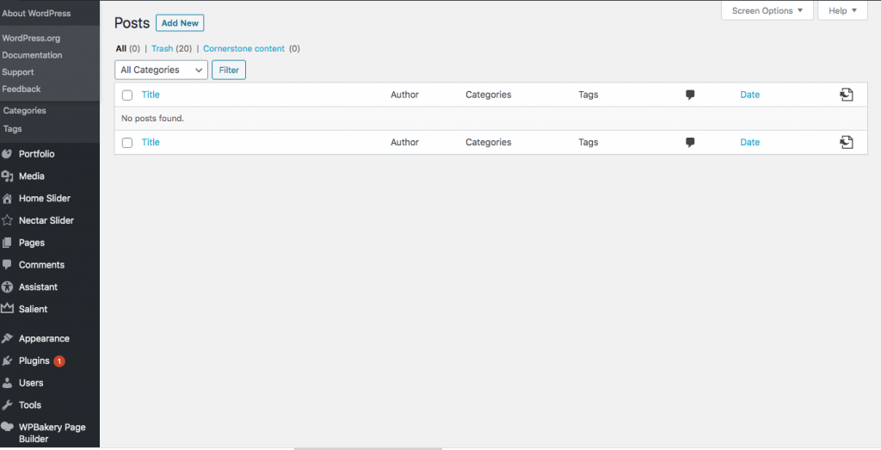This screenshot has height=450, width=881.
Task: Open the Trash (20) filter link
Action: 162,48
